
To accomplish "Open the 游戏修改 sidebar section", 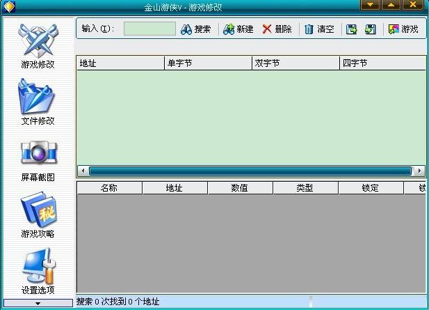I will 38,46.
